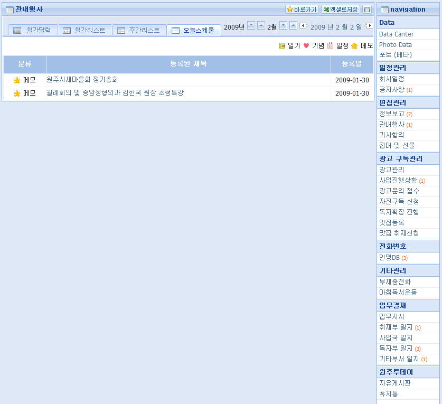The height and width of the screenshot is (404, 442).
Task: Click the star icon in the 원주시새마을회 row
Action: click(17, 80)
